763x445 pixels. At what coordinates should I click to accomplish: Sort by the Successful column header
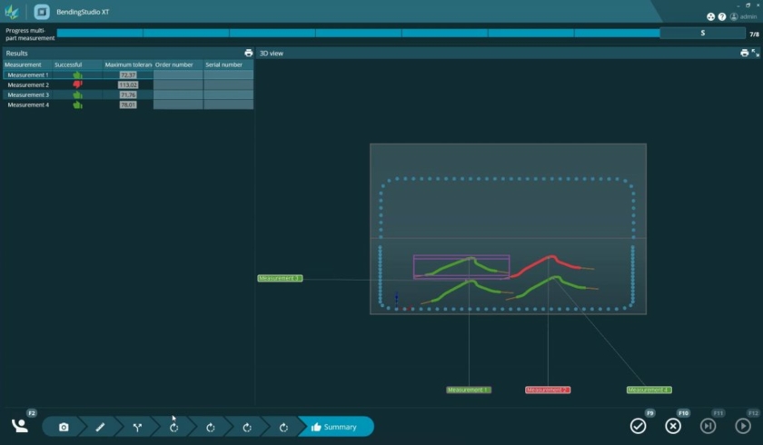point(78,64)
